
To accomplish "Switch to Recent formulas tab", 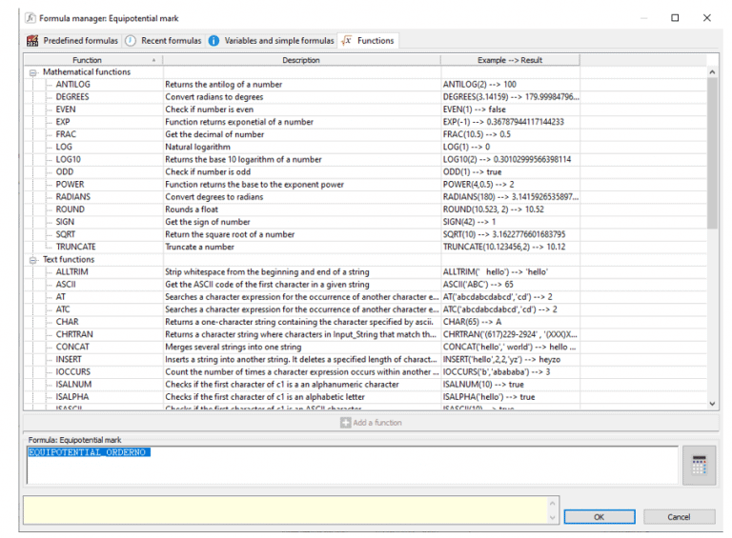I will (163, 41).
